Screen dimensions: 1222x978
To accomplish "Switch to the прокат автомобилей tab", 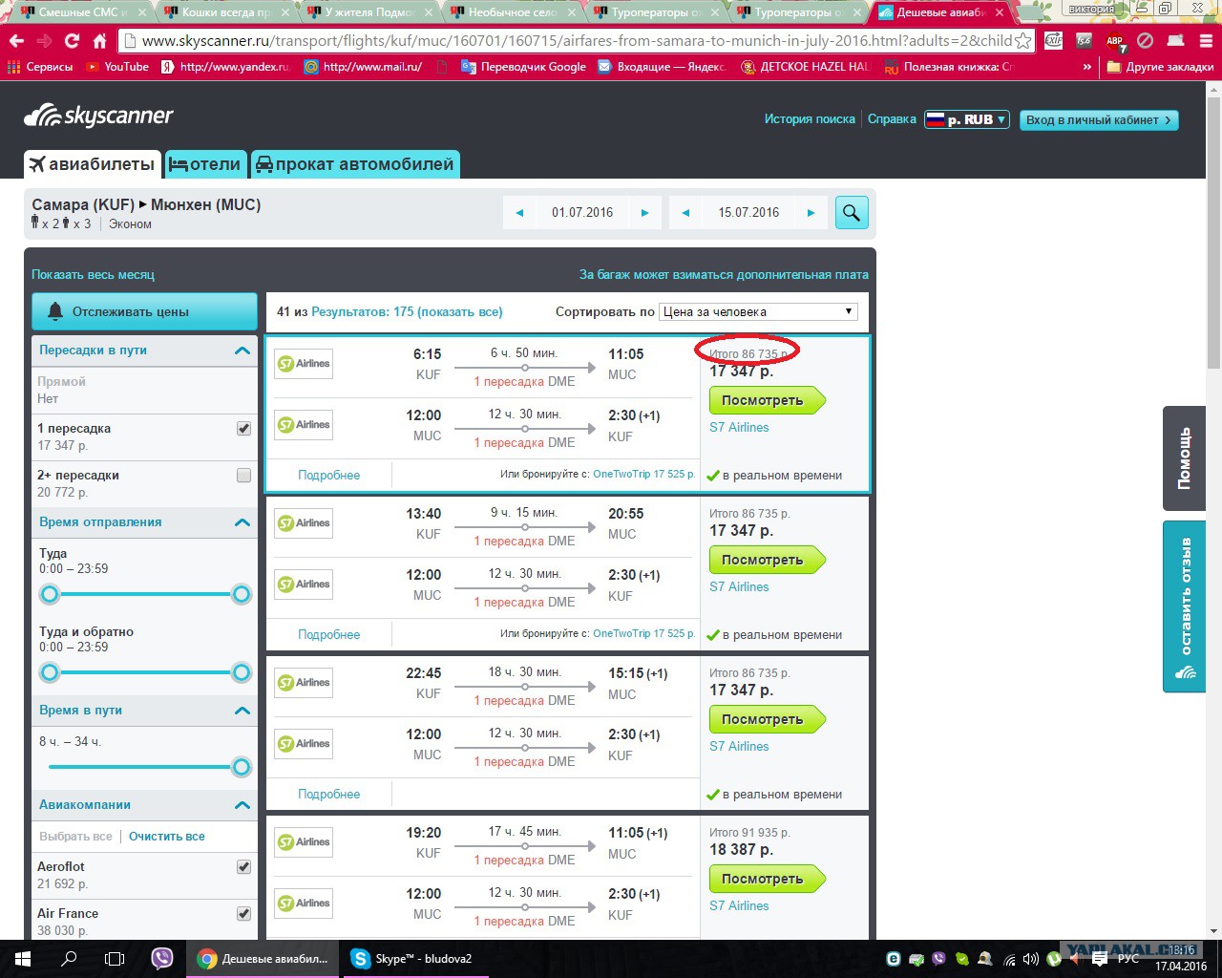I will coord(355,164).
